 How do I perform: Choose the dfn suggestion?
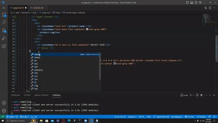pos(65,73)
